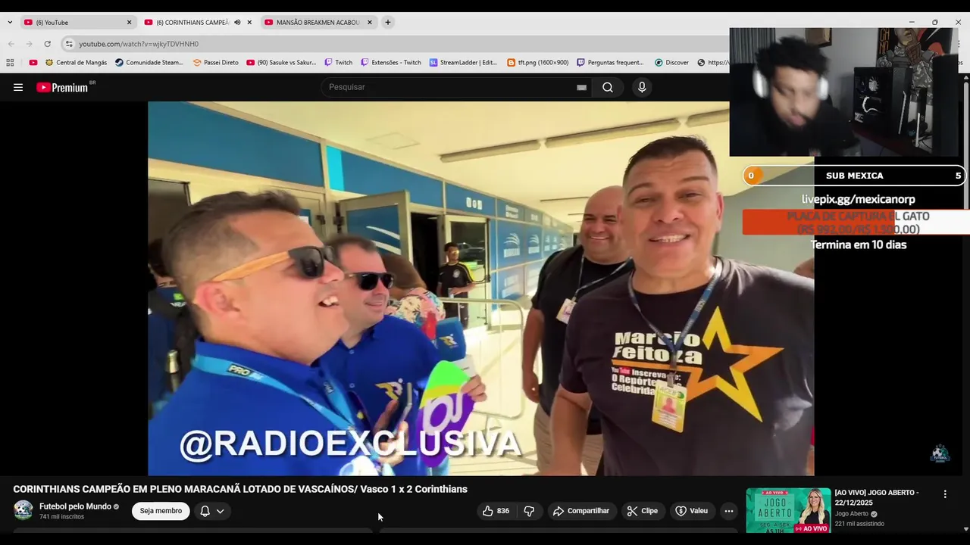Open options menu for Jogo Aberto suggestion
970x545 pixels.
coord(945,494)
